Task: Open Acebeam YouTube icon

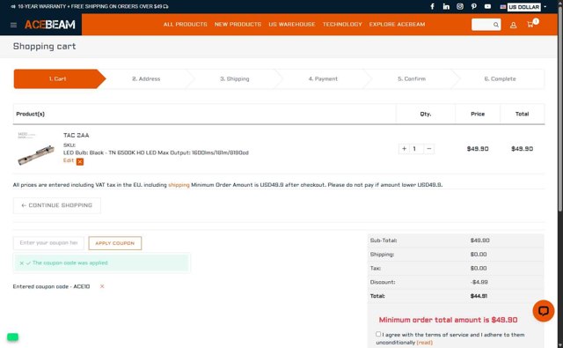Action: [x=487, y=6]
